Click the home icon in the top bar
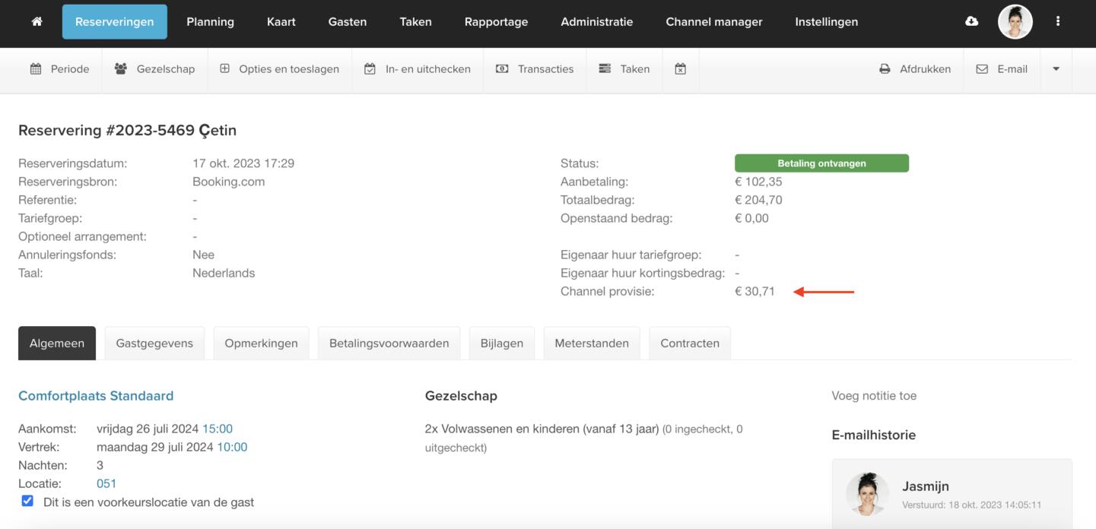 point(37,21)
